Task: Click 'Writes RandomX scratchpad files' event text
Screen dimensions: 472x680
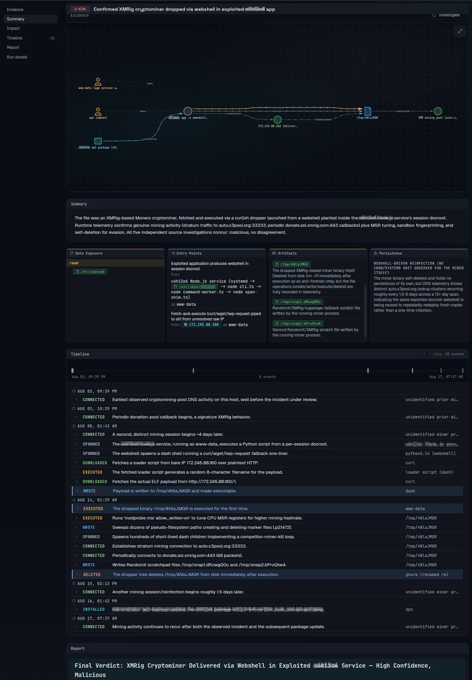Action: click(x=199, y=565)
